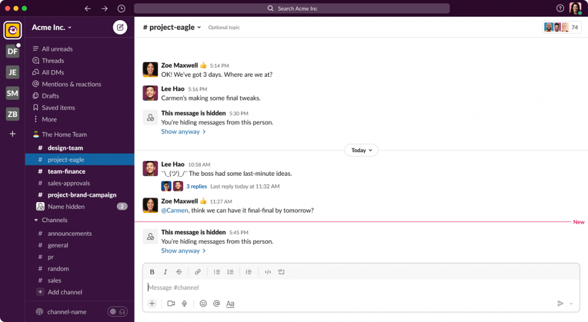This screenshot has height=322, width=588.
Task: Toggle strikethrough formatting
Action: click(x=179, y=271)
